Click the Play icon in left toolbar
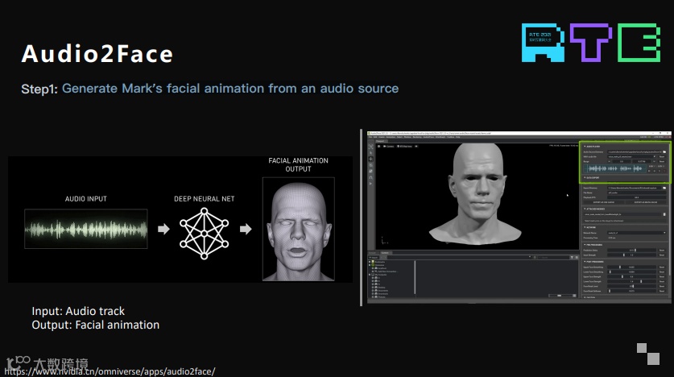674x377 pixels. [370, 184]
